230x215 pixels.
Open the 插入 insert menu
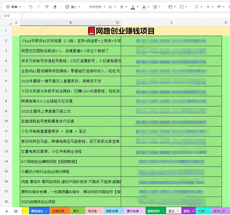73,7
